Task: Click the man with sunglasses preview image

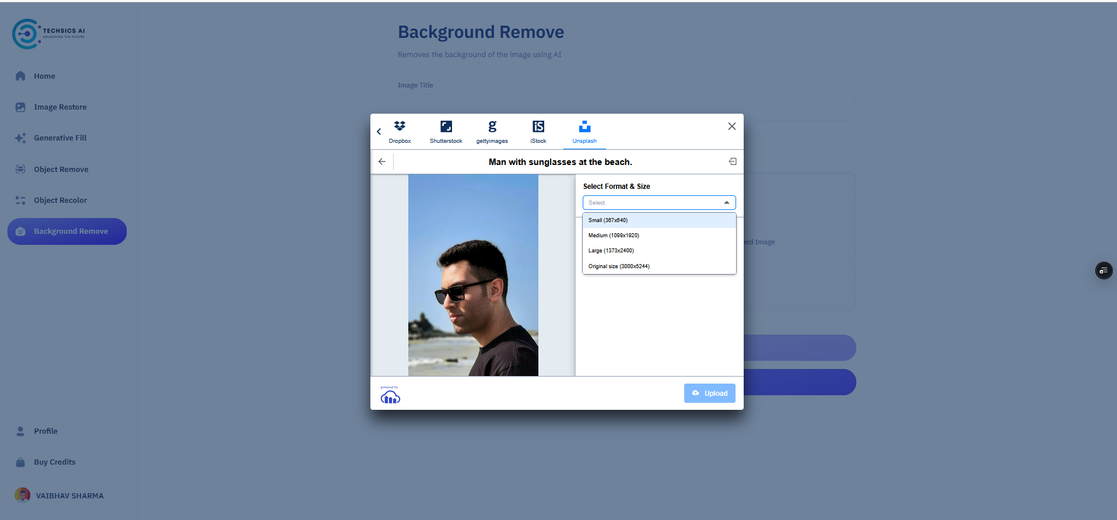Action: click(473, 275)
